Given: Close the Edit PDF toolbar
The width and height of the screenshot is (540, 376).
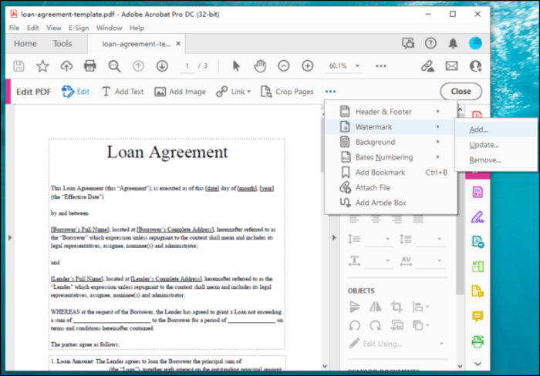Looking at the screenshot, I should 461,91.
